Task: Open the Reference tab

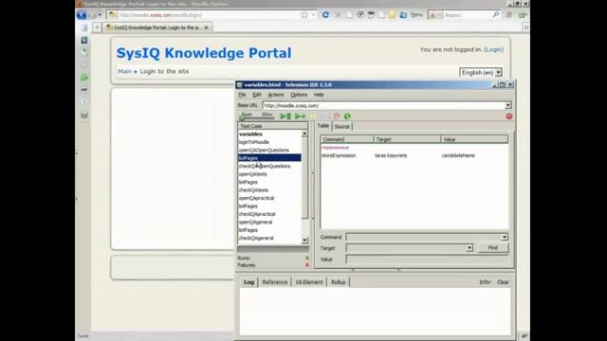Action: pos(274,282)
